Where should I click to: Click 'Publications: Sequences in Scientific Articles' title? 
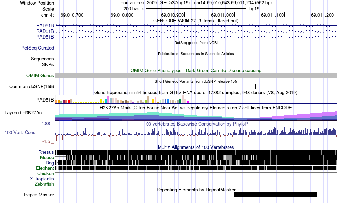pos(196,54)
